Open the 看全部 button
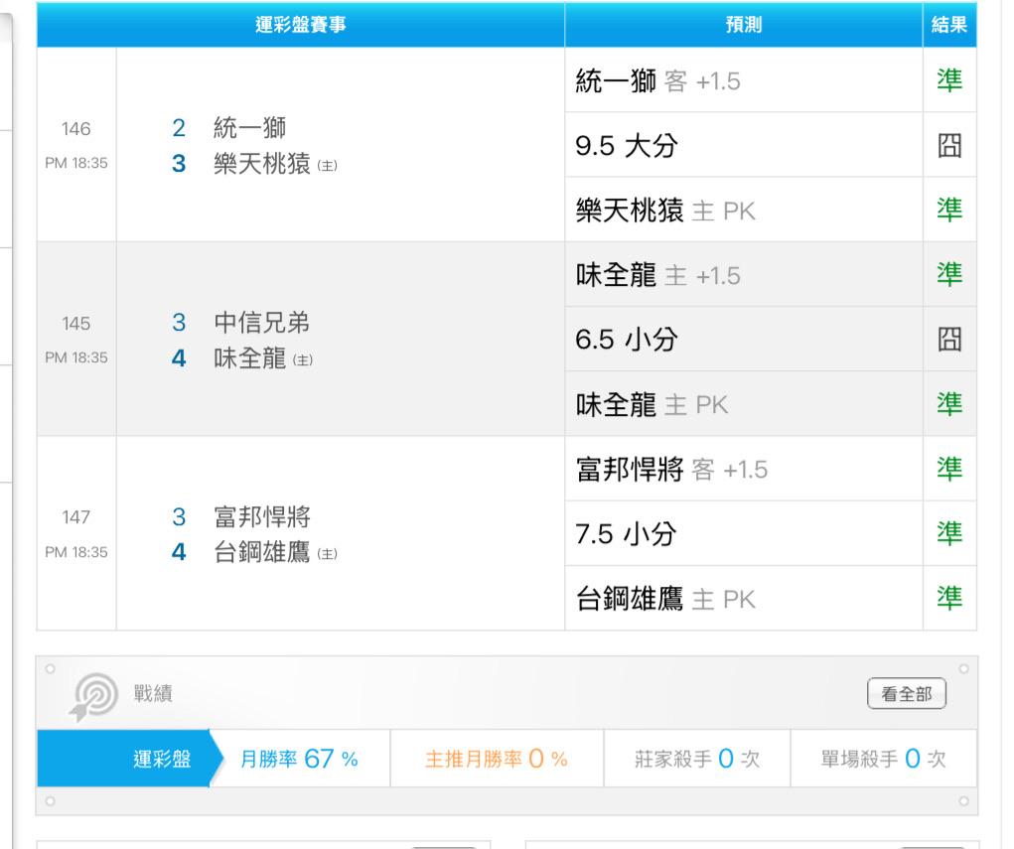1014x849 pixels. click(x=906, y=694)
